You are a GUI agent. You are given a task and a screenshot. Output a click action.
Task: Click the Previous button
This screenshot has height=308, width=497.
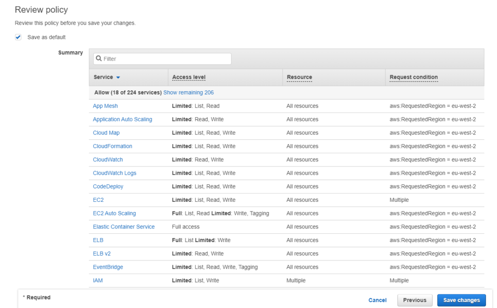click(414, 300)
